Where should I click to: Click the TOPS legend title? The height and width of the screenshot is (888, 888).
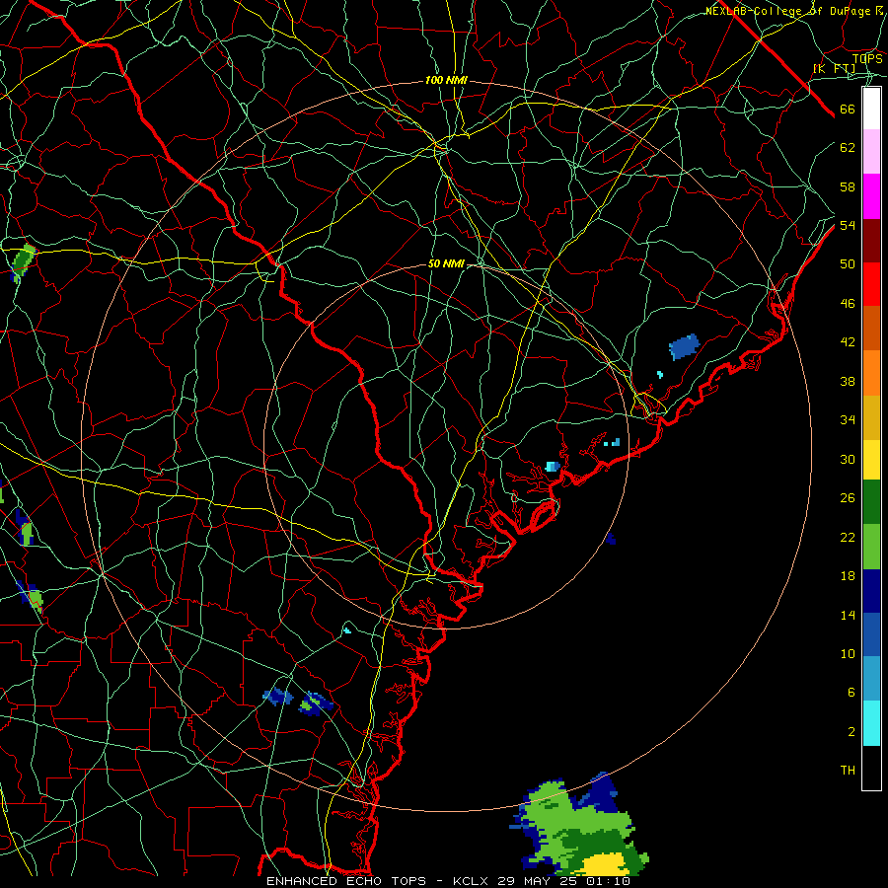coord(867,58)
